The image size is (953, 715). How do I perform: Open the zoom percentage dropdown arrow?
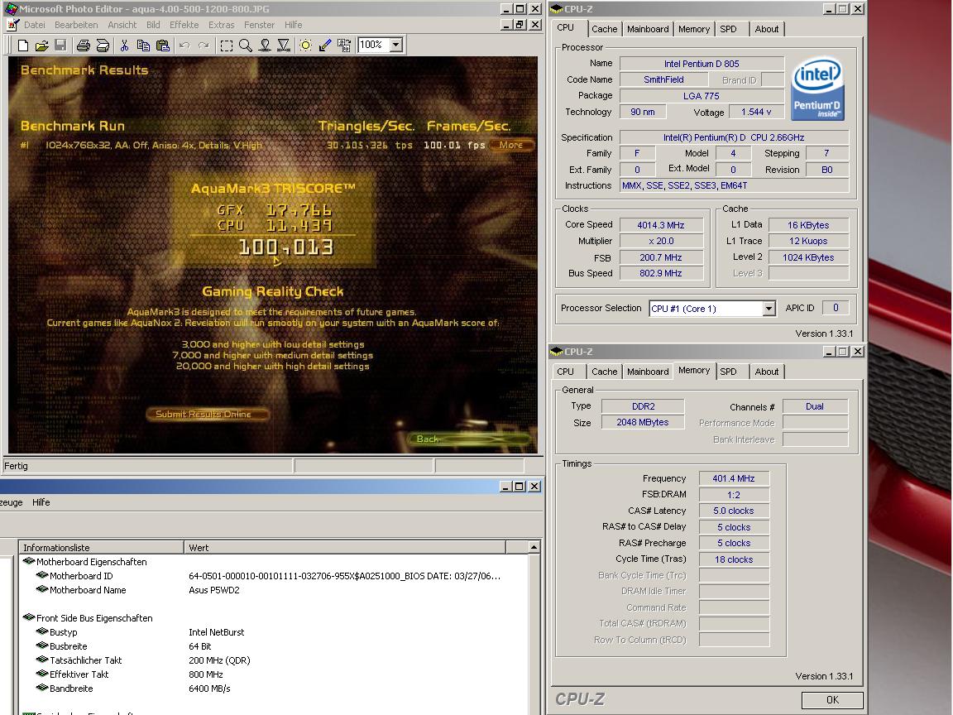(396, 45)
